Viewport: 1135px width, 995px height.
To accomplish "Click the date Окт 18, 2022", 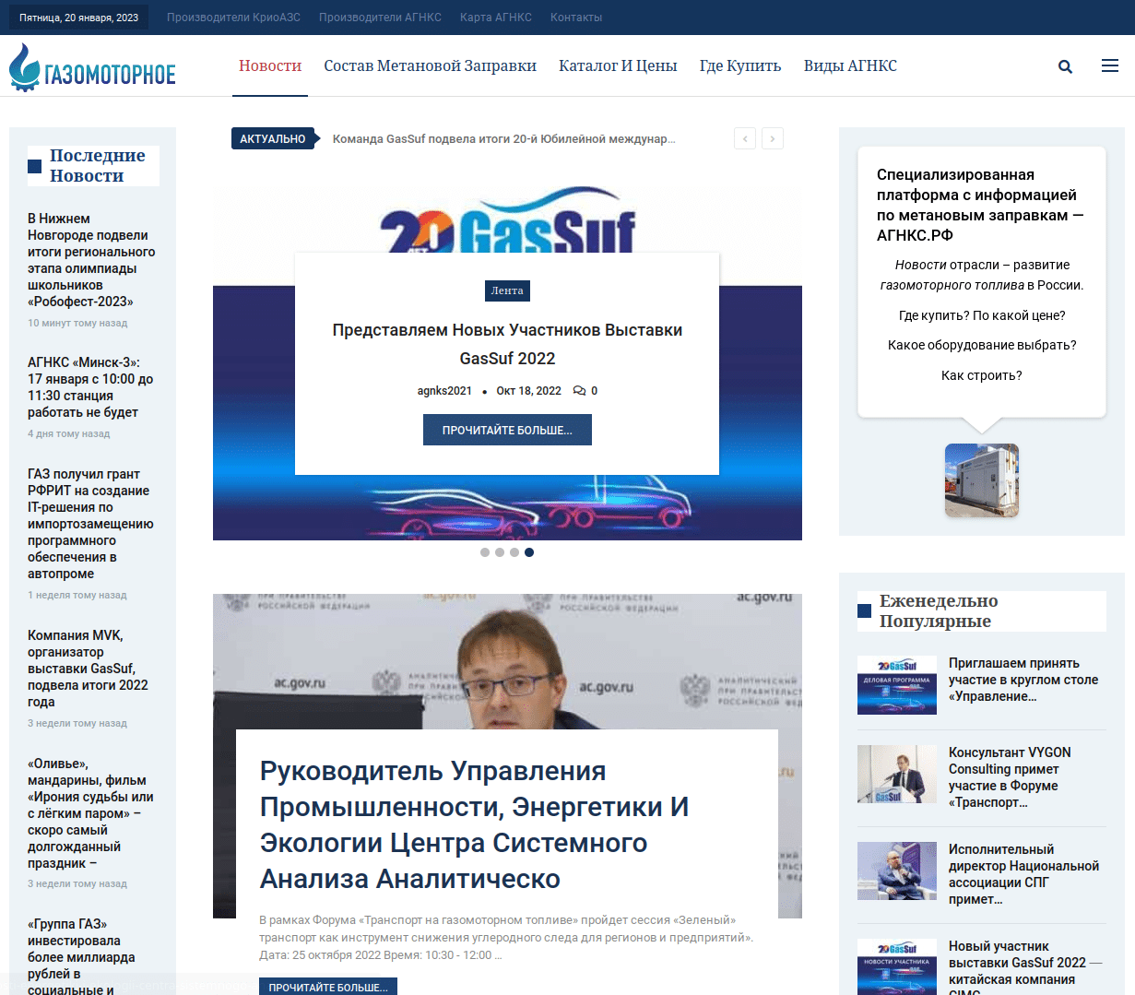I will tap(528, 391).
